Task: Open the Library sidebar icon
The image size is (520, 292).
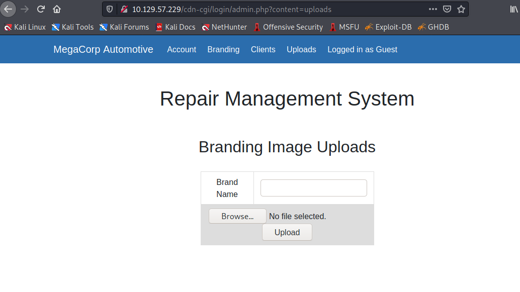Action: (513, 9)
